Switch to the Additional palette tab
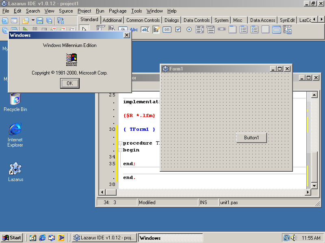This screenshot has width=325, height=243. tap(112, 20)
